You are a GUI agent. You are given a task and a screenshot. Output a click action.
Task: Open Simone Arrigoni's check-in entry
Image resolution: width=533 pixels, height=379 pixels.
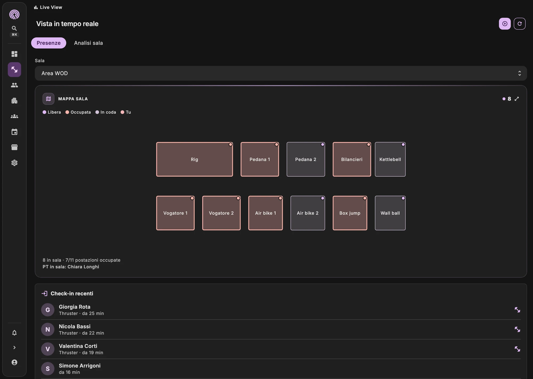(281, 369)
